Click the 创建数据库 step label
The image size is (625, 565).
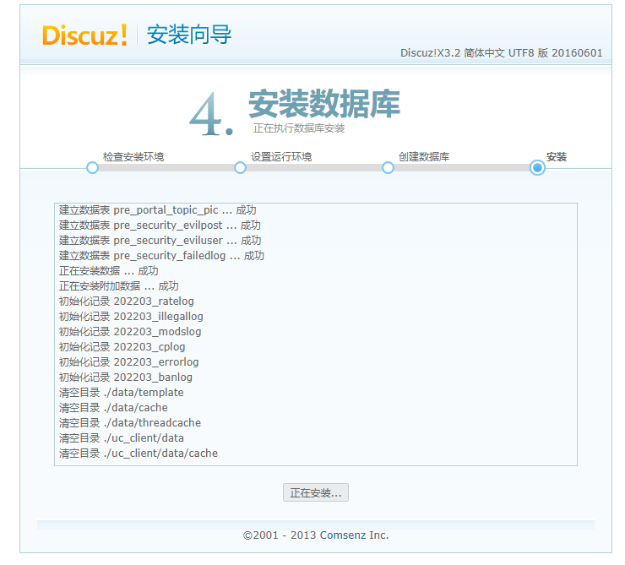click(424, 156)
